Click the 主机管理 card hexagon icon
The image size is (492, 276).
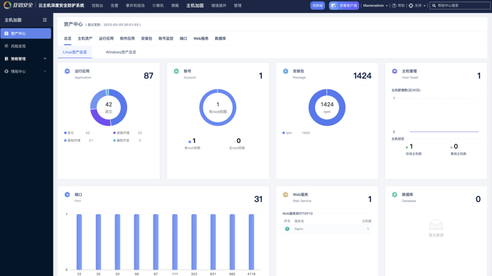click(x=395, y=71)
